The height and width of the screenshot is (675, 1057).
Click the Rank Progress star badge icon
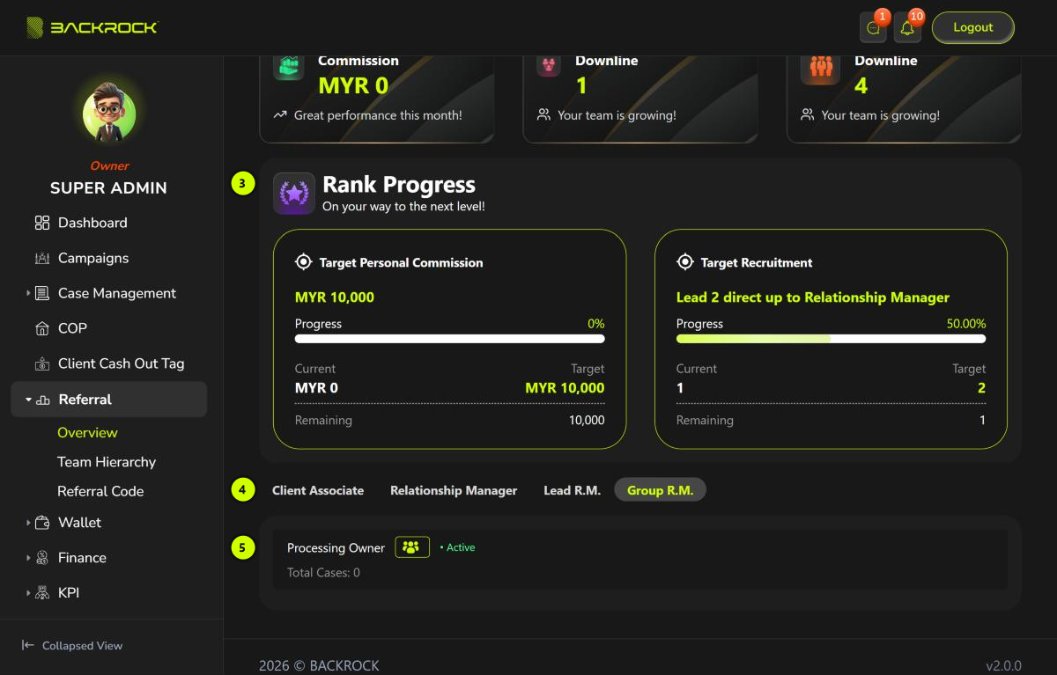(x=293, y=194)
